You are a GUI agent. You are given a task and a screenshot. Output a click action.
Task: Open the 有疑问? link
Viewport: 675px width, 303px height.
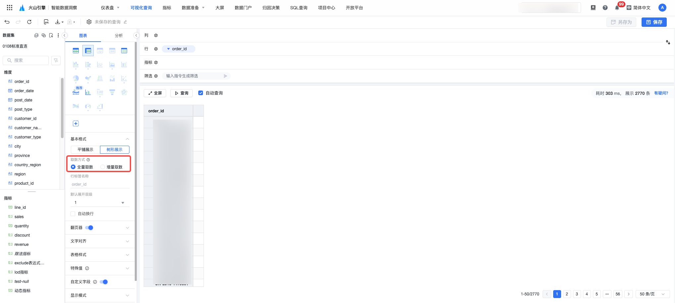pos(661,93)
